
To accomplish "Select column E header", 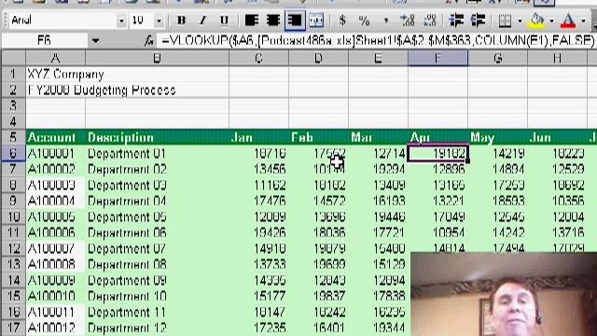I will pyautogui.click(x=378, y=58).
